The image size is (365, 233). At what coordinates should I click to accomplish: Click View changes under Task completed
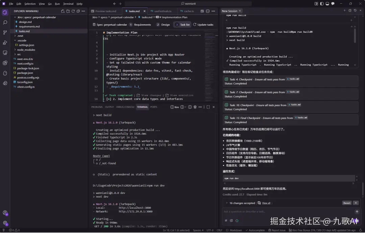[149, 95]
